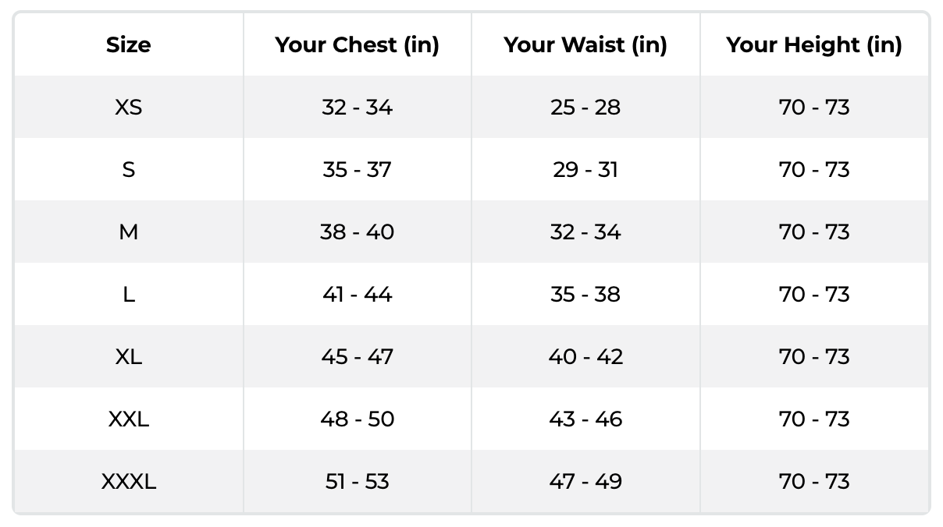Select the XL size cell
This screenshot has height=527, width=943.
coord(128,357)
